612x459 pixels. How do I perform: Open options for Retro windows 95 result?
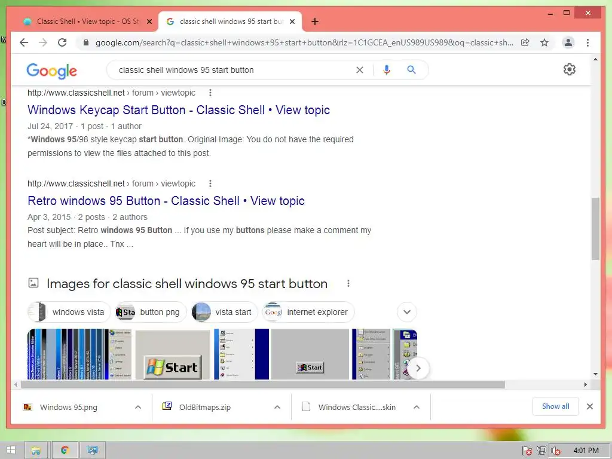click(210, 183)
